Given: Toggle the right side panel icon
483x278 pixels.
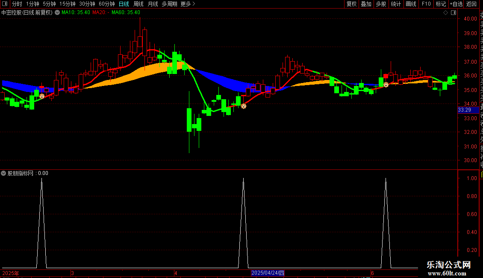Looking at the screenshot, I should tap(454, 12).
